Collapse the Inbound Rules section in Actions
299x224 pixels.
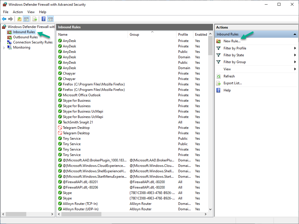[295, 34]
